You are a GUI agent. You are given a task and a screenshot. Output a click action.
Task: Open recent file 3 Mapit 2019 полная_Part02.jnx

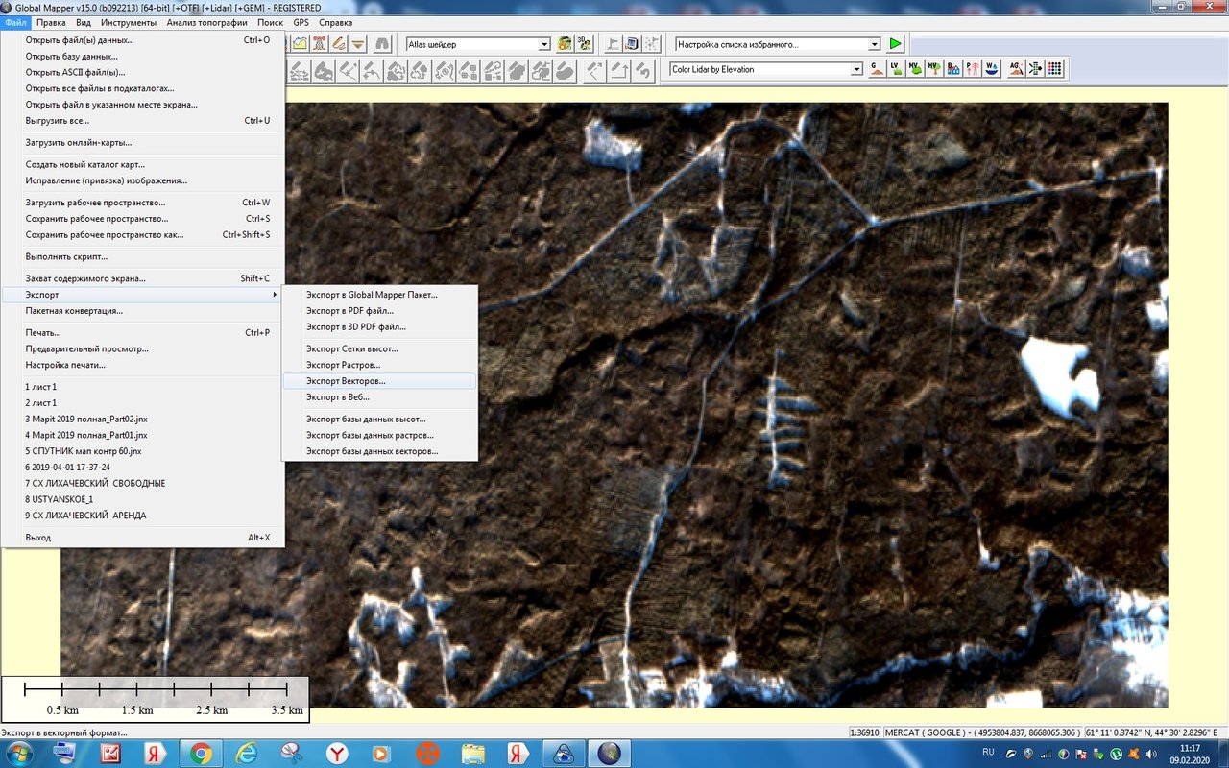142,420
